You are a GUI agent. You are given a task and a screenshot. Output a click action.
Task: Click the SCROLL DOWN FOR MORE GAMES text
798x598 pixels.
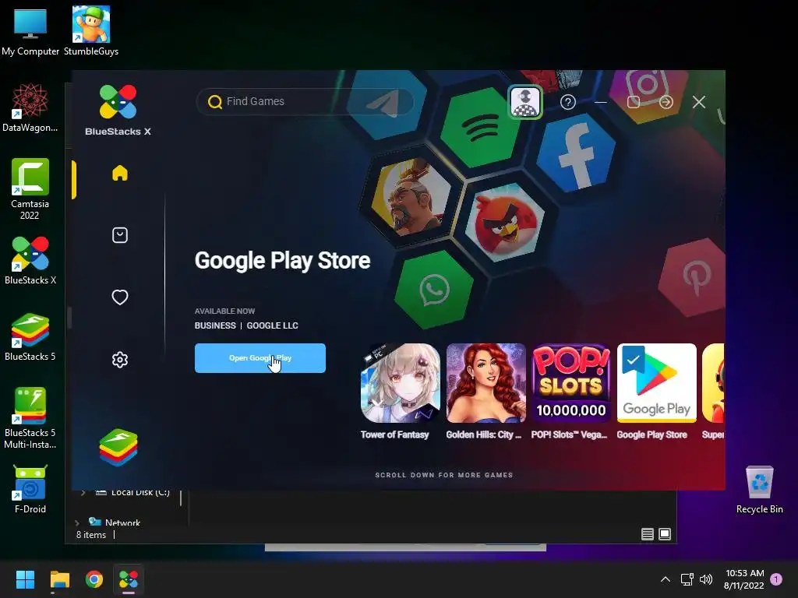pos(443,475)
